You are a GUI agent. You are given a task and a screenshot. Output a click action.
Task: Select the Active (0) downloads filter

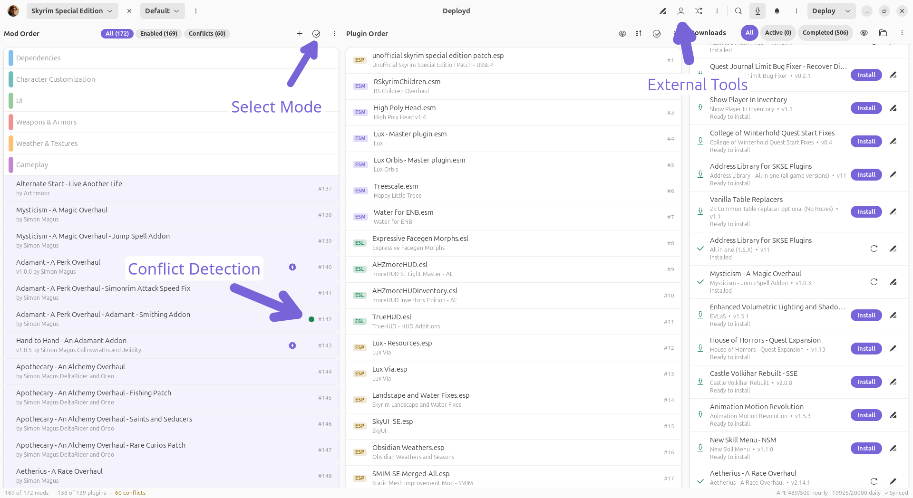778,33
